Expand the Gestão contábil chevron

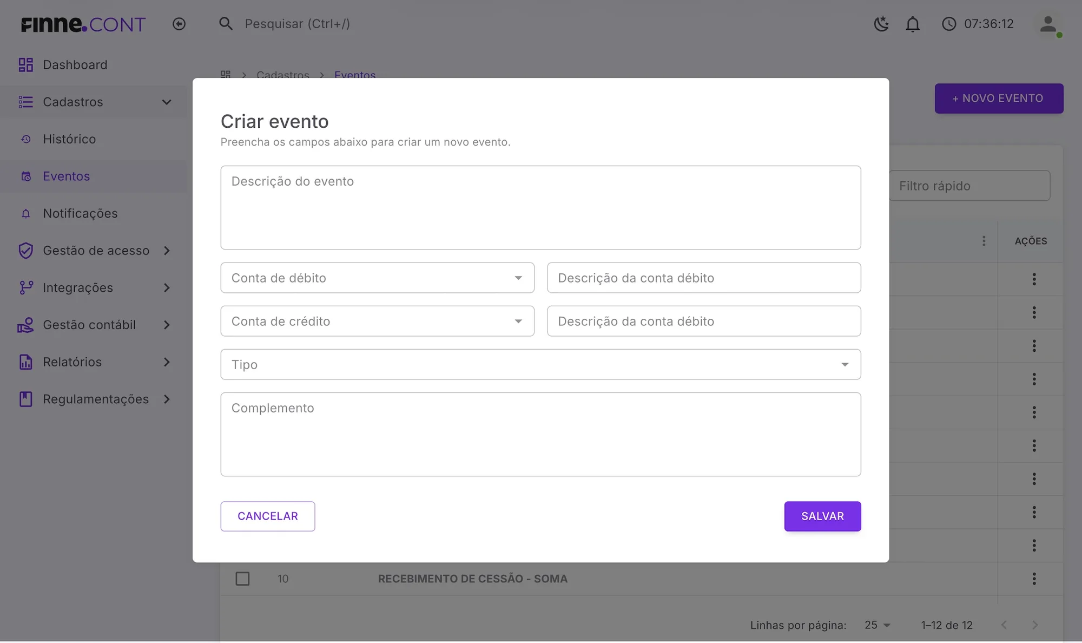[167, 325]
